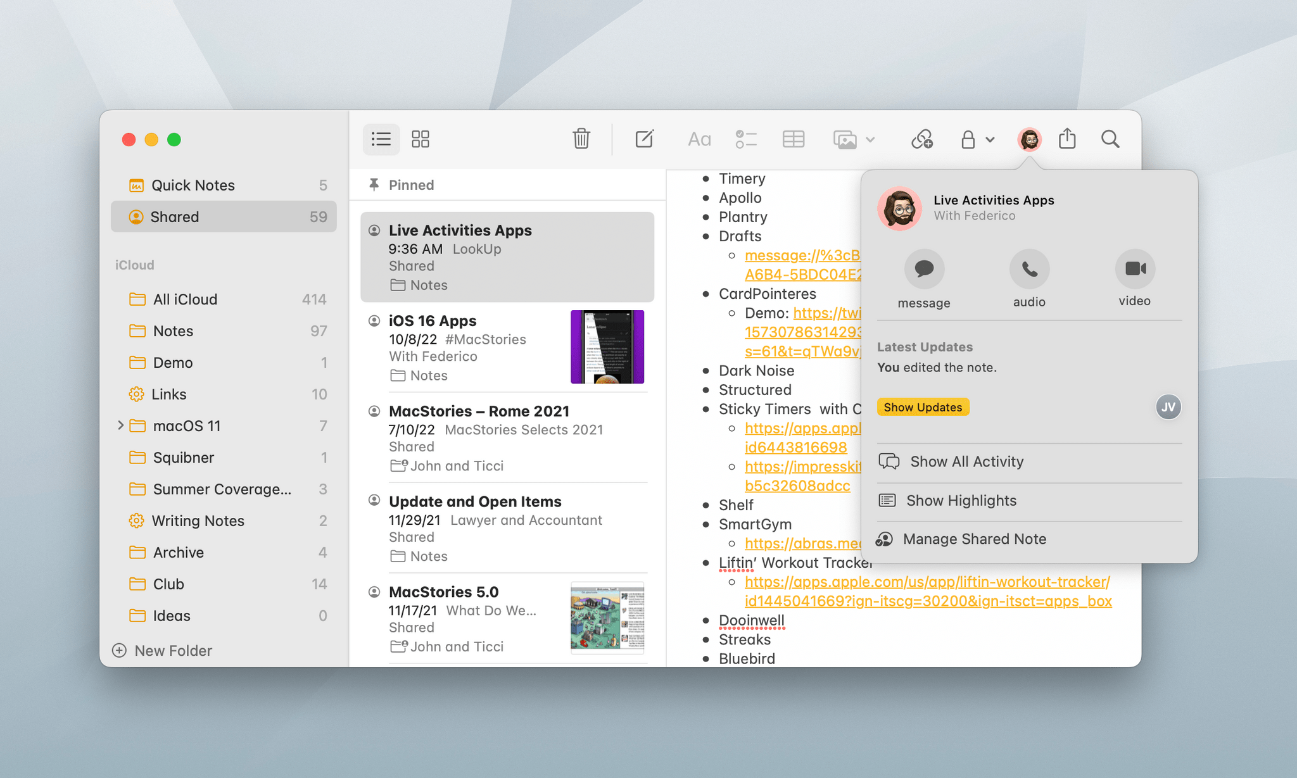This screenshot has height=778, width=1297.
Task: Select Show Highlights
Action: (x=1029, y=501)
